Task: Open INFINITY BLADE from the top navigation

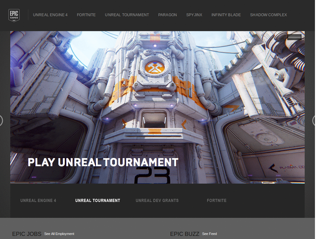Action: tap(226, 15)
